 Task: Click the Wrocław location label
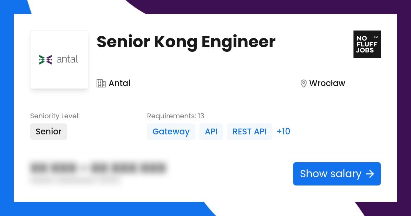click(327, 83)
